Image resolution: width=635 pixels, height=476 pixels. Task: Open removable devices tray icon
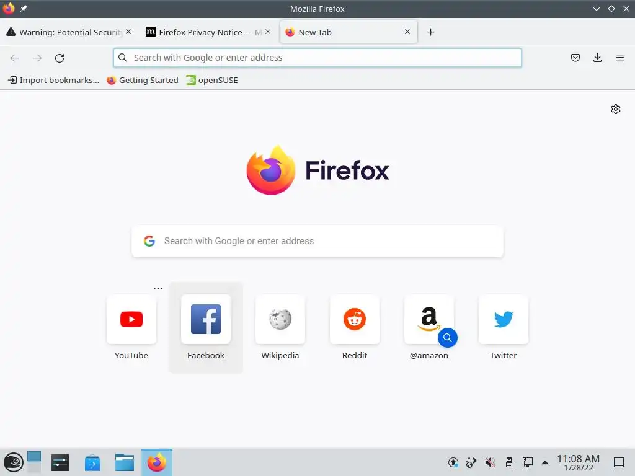tap(509, 462)
